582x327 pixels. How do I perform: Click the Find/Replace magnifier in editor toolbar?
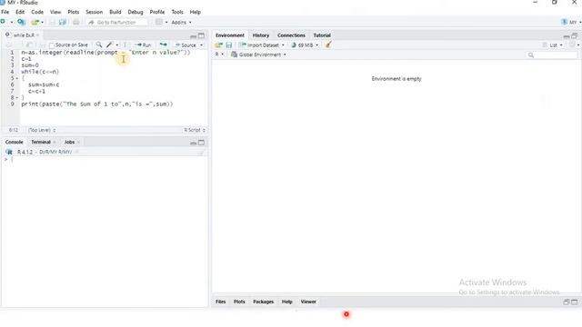(99, 45)
